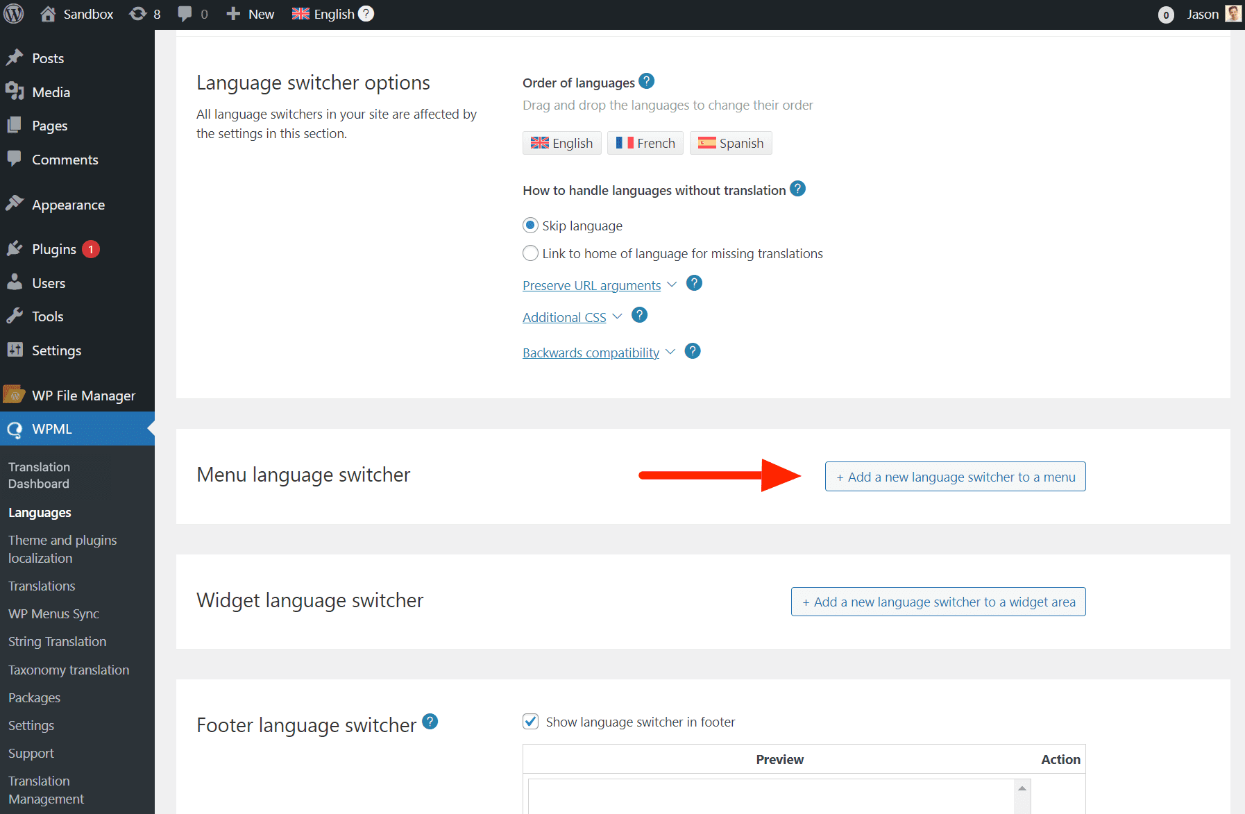
Task: Click the Plugins plug icon
Action: (x=15, y=248)
